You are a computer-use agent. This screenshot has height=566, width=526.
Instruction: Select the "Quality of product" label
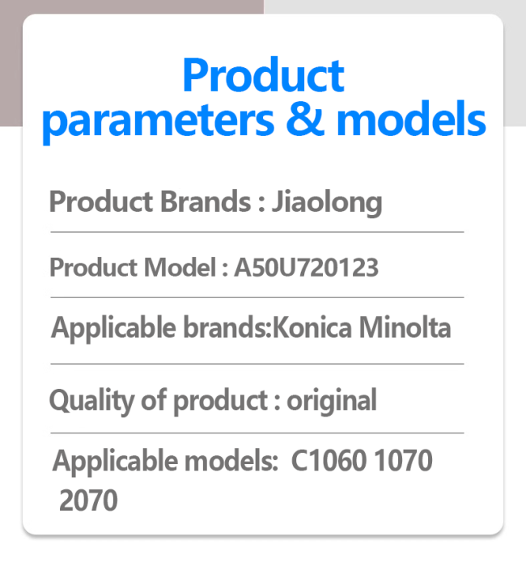coord(159,401)
